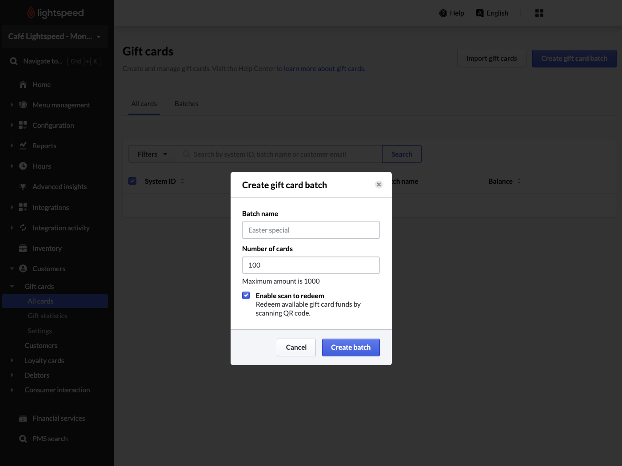Click the Hours clock icon
The width and height of the screenshot is (622, 466).
point(23,166)
